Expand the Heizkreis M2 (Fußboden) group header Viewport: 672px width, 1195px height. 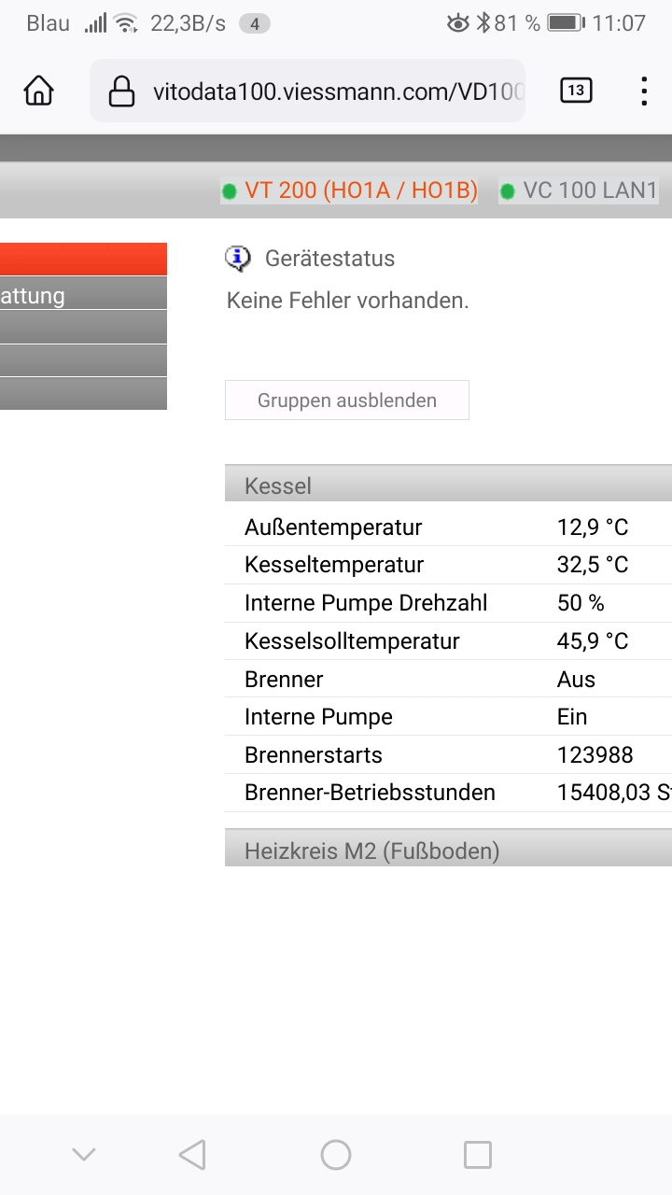click(448, 849)
